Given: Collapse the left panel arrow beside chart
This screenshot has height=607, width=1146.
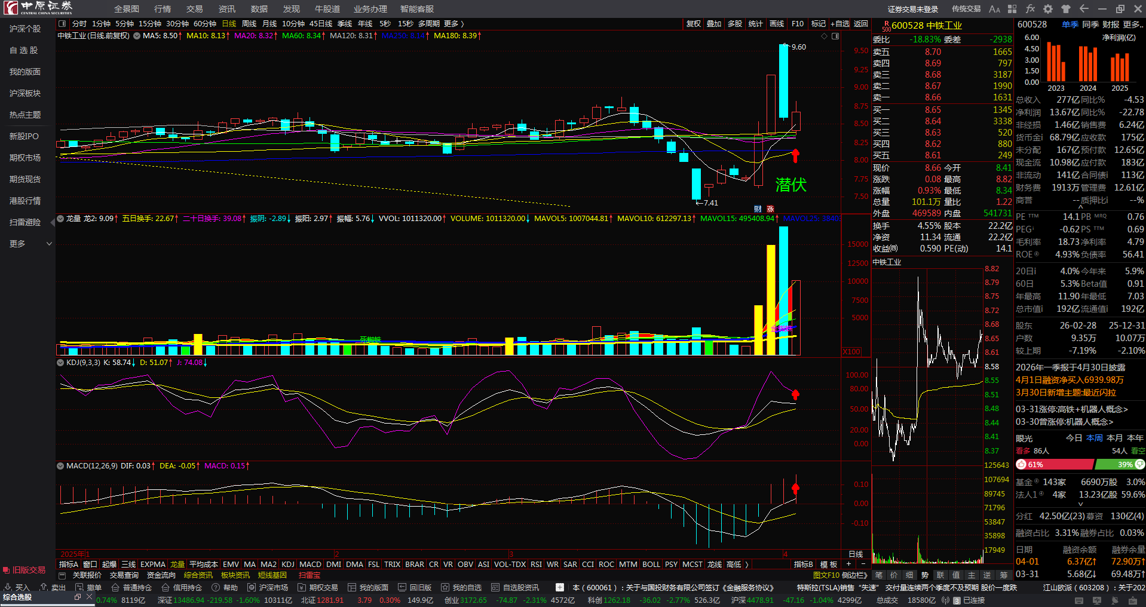Looking at the screenshot, I should [53, 222].
